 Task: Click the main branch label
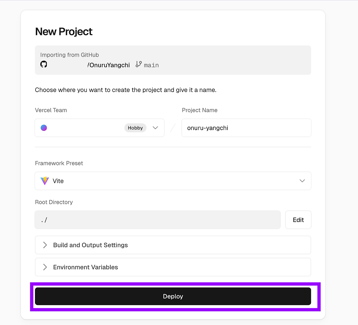click(x=151, y=65)
